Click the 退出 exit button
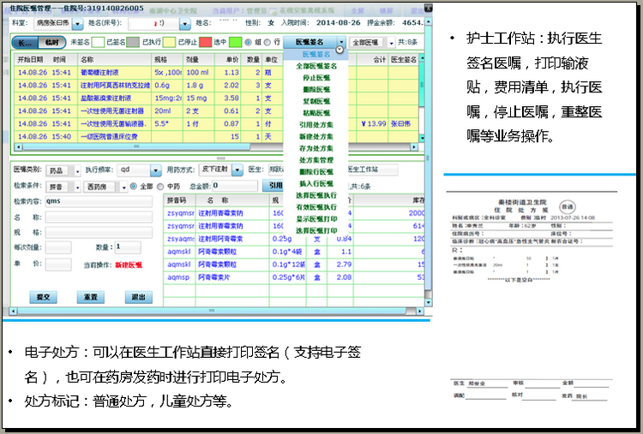This screenshot has height=434, width=643. [138, 297]
